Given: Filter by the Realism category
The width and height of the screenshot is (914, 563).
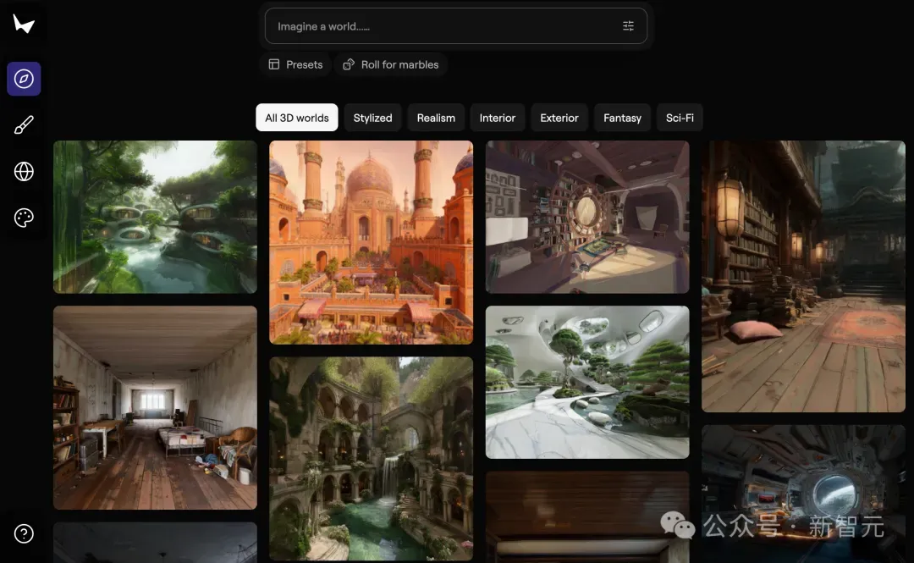Looking at the screenshot, I should (x=436, y=118).
